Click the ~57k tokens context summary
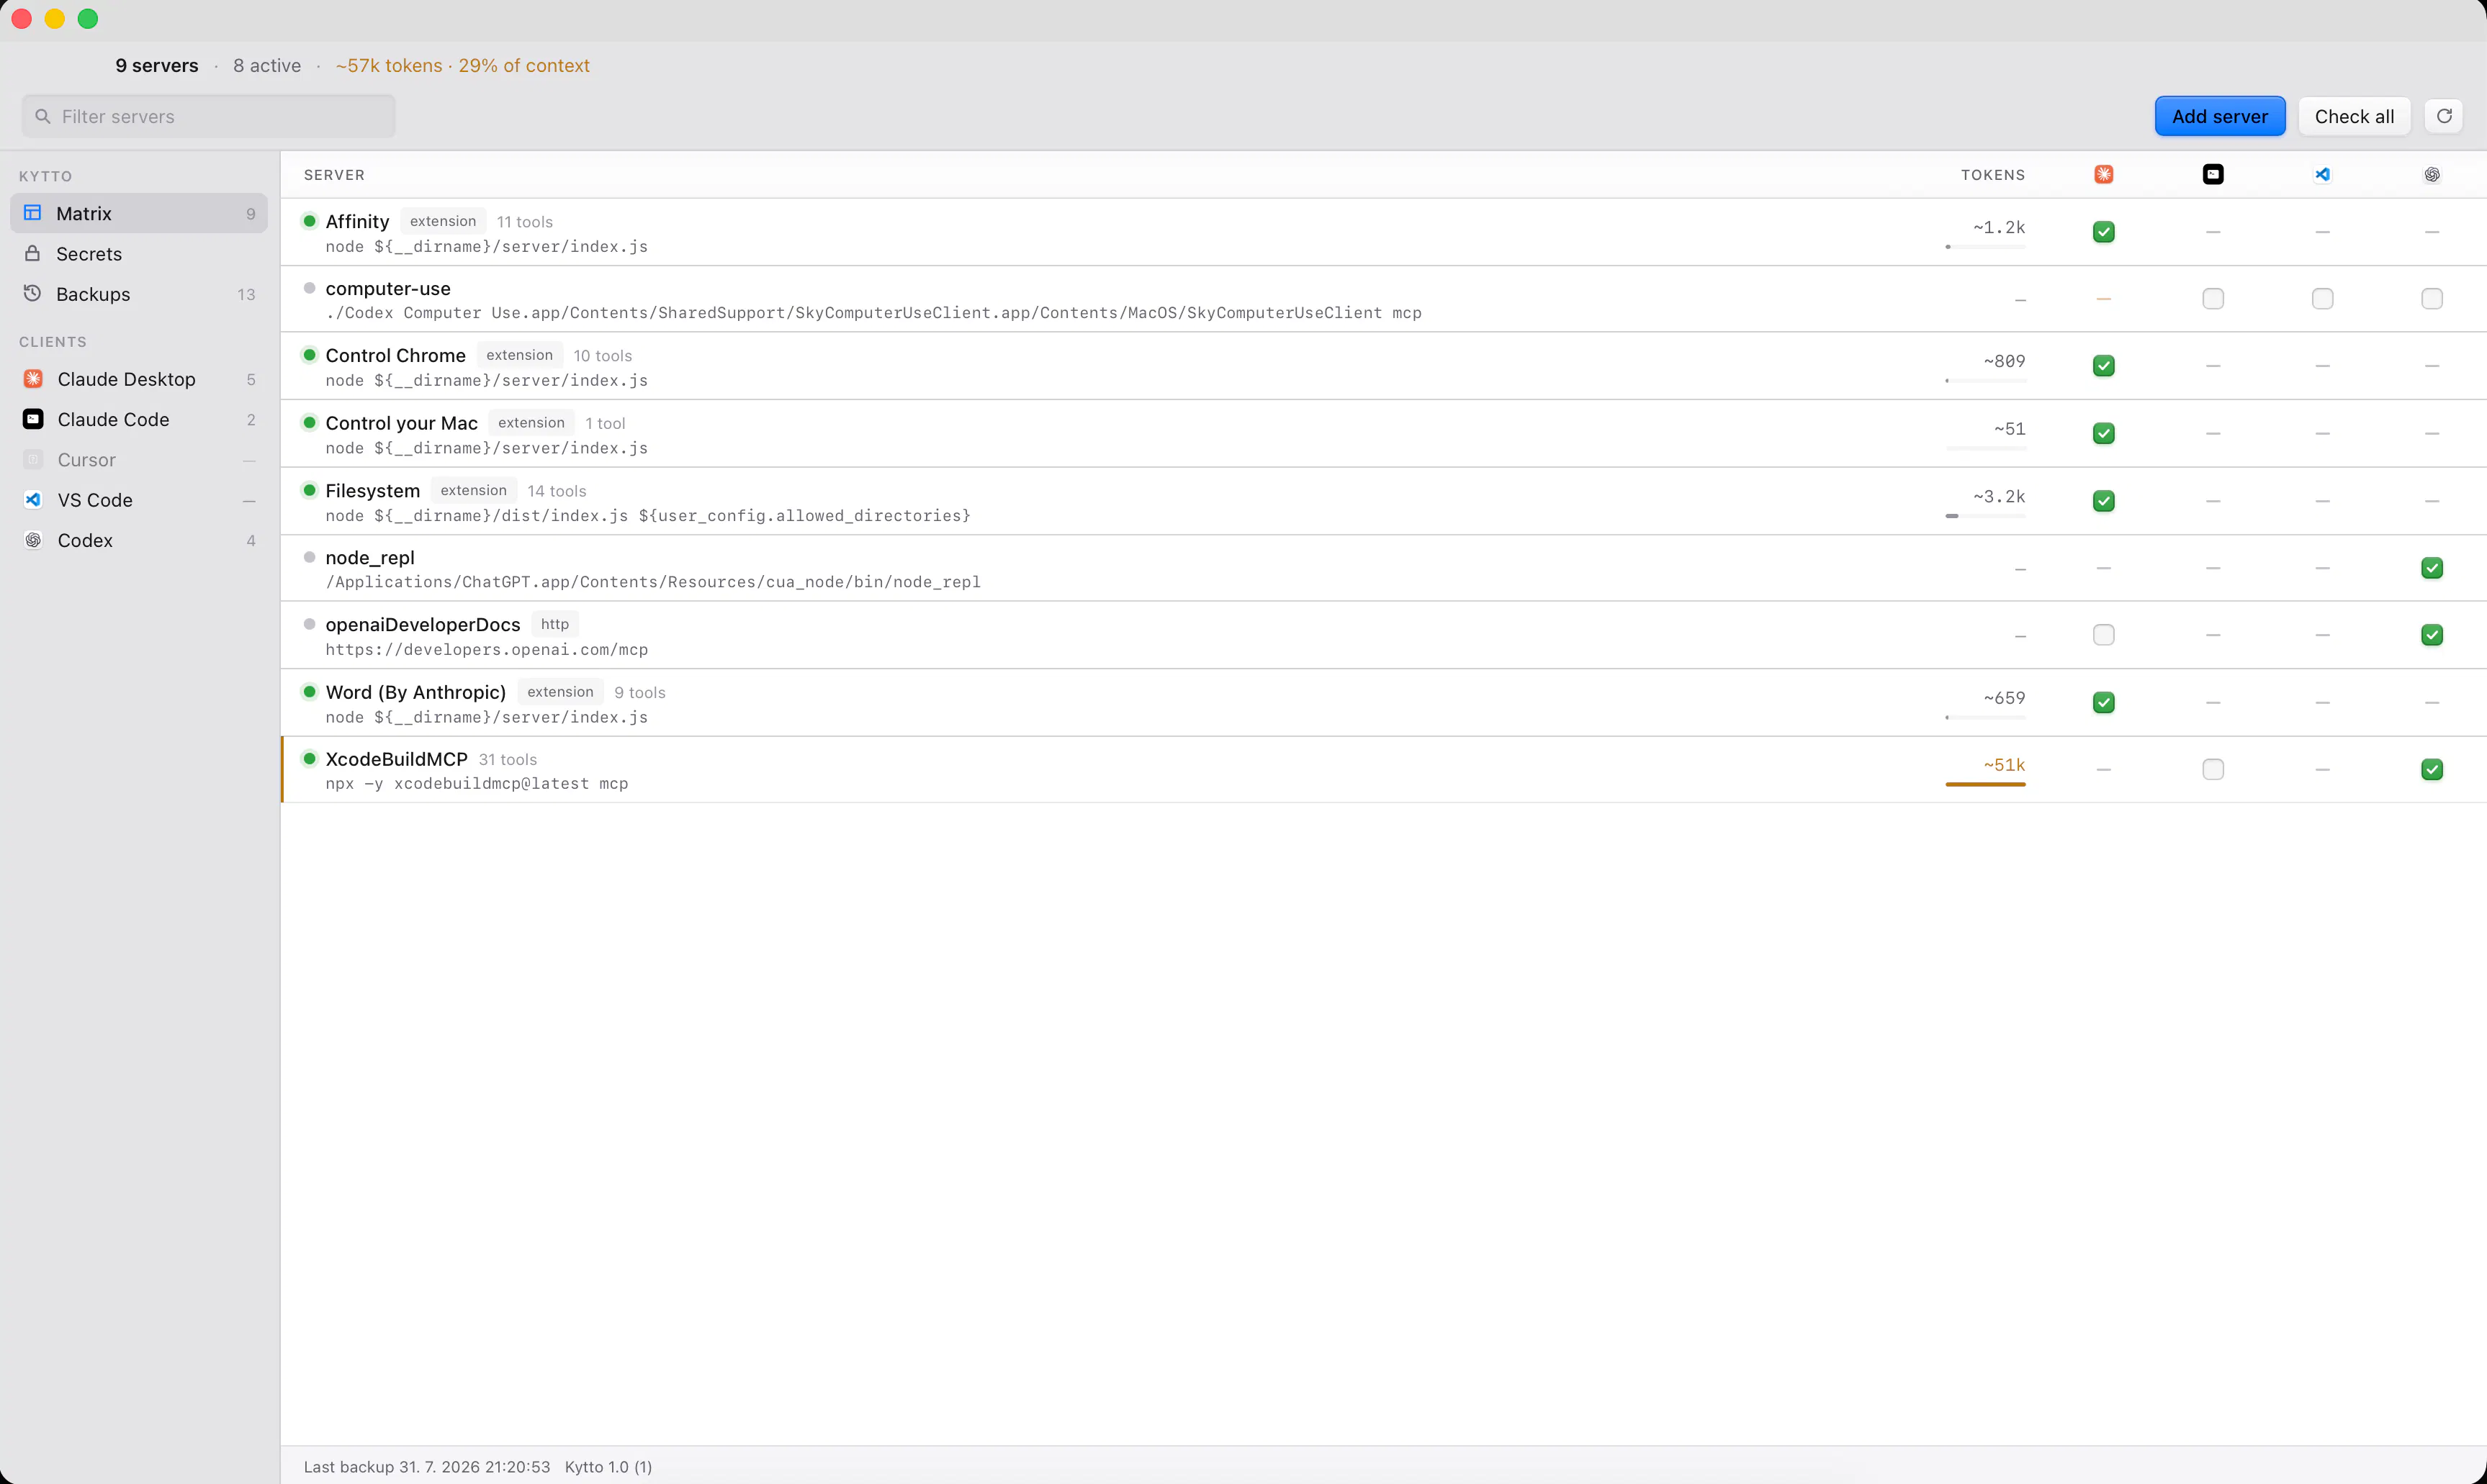The width and height of the screenshot is (2487, 1484). 462,65
